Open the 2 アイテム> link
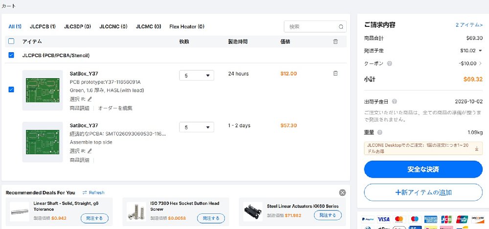This screenshot has height=229, width=489. coord(469,25)
